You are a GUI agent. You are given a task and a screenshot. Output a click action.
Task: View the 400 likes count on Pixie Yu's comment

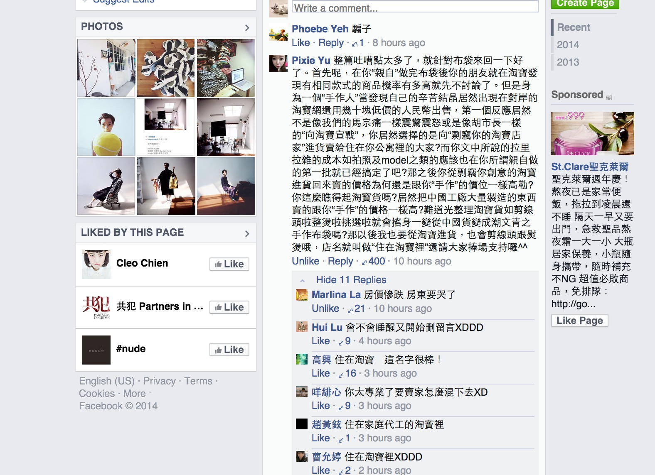(374, 261)
